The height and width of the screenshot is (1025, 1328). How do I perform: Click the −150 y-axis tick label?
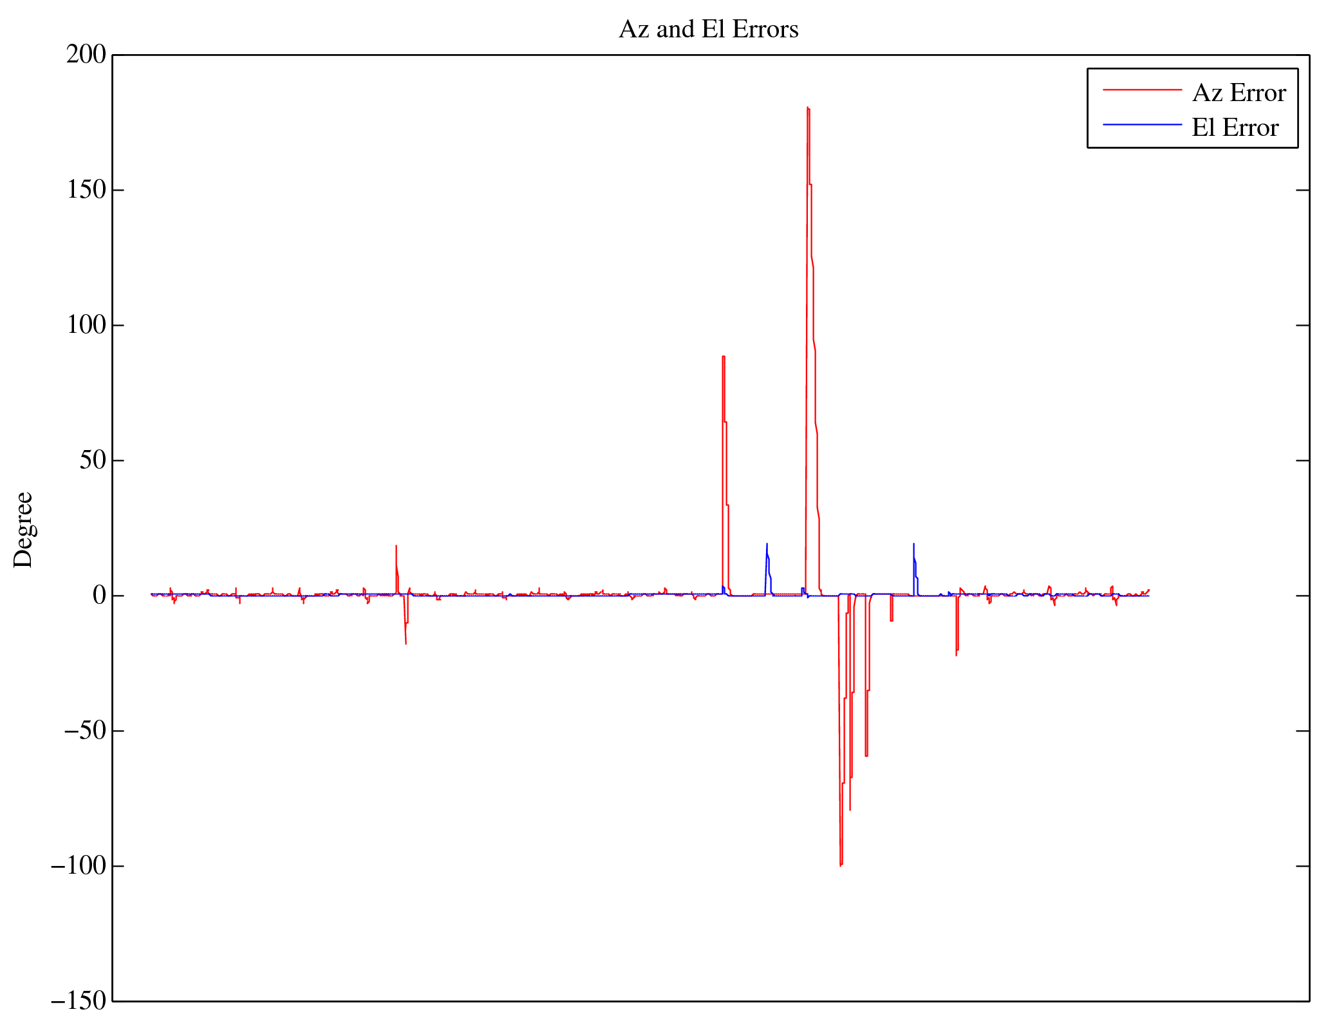[x=78, y=1001]
